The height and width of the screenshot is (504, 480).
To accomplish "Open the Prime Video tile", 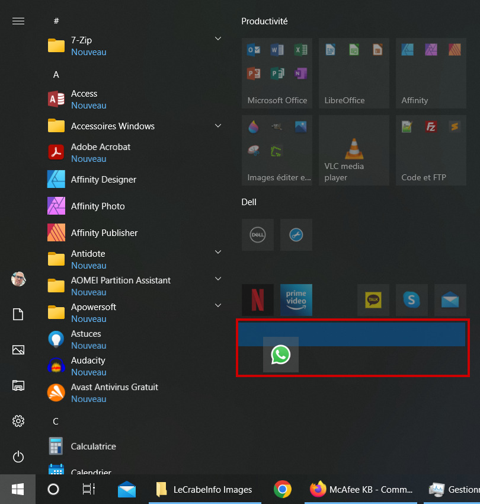I will tap(296, 300).
